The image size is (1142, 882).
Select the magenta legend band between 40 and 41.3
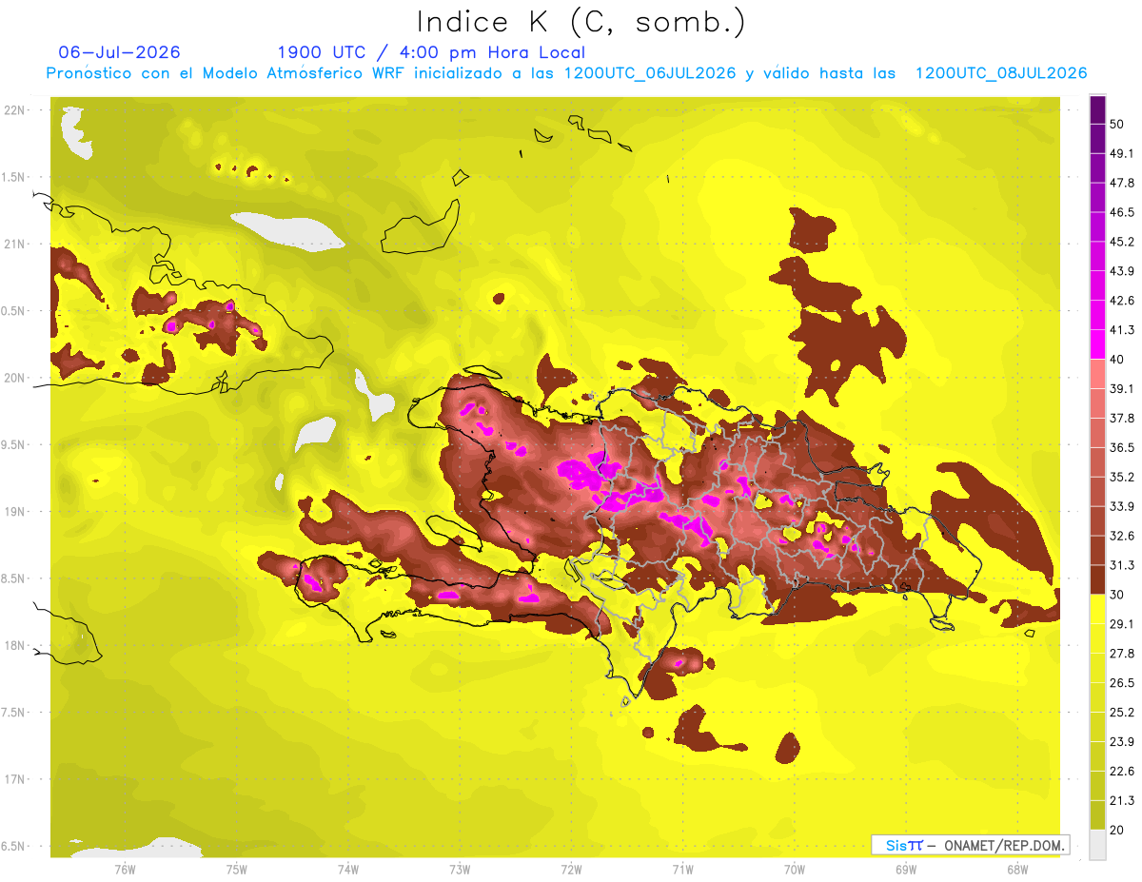pyautogui.click(x=1097, y=344)
